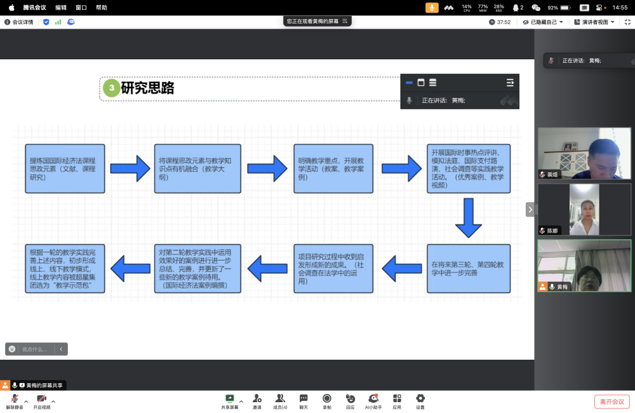
Task: Open the 窗口 menu in menu bar
Action: click(81, 8)
